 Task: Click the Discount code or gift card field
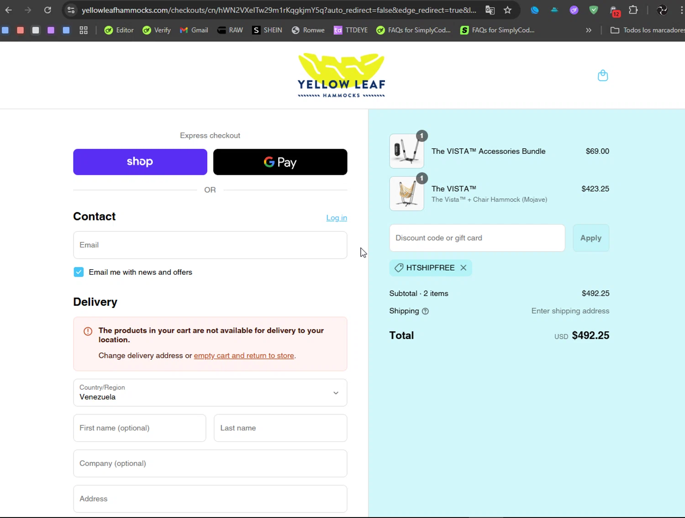click(x=477, y=238)
